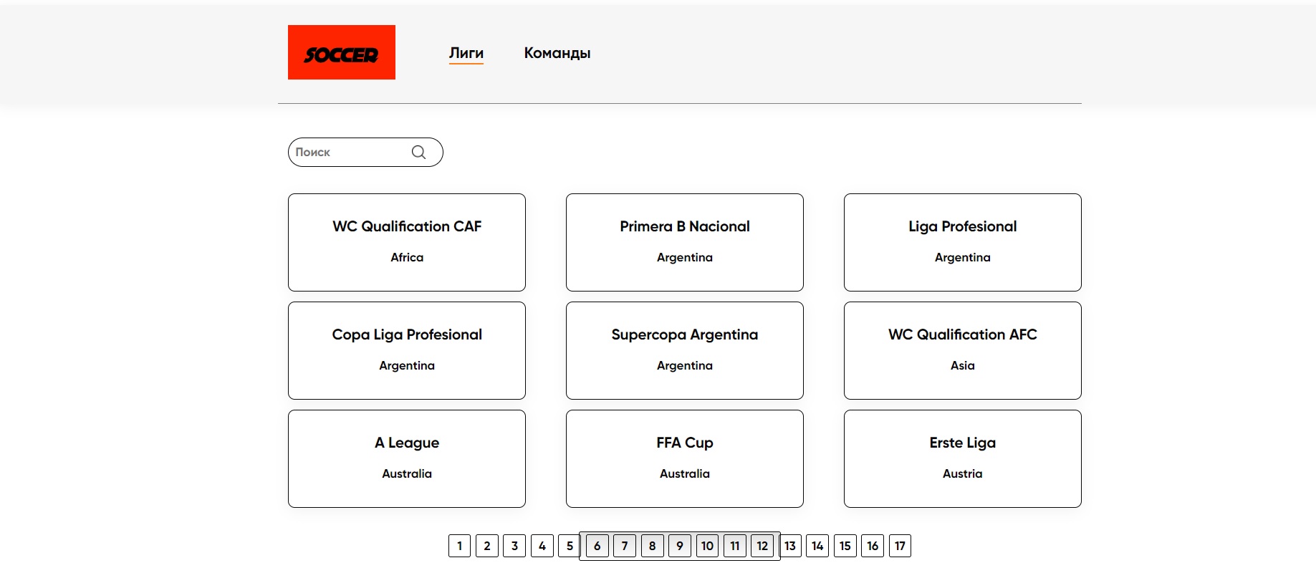
Task: Jump to last page 17
Action: pyautogui.click(x=900, y=546)
